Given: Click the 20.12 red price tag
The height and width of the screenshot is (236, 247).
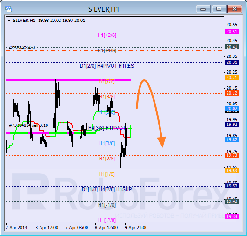Looking at the screenshot, I should [x=232, y=93].
